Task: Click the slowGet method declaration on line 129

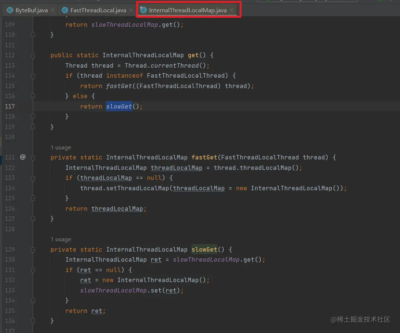Action: 204,249
